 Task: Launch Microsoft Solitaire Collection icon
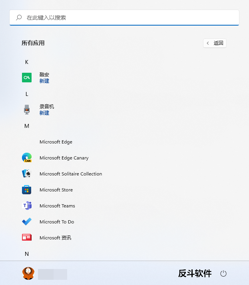27,174
